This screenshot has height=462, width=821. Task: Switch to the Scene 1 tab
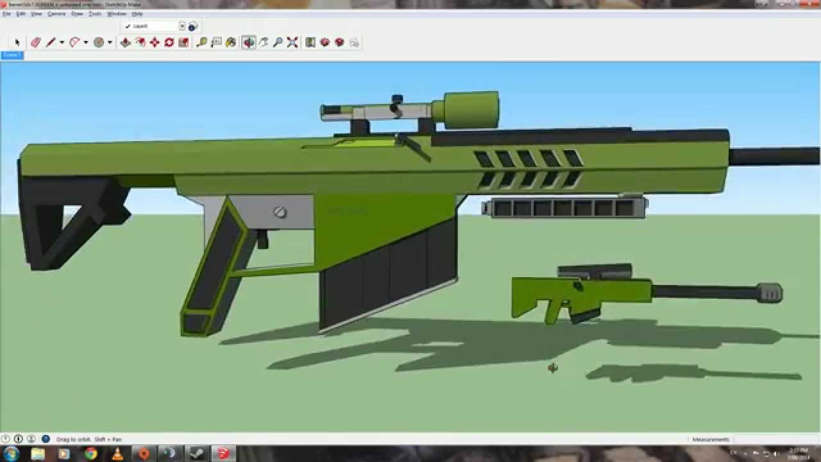12,55
